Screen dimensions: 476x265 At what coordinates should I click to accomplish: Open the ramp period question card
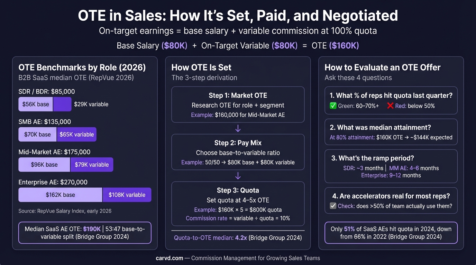point(391,166)
